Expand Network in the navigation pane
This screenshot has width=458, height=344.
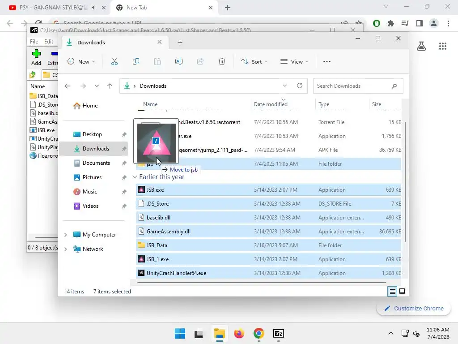(66, 249)
